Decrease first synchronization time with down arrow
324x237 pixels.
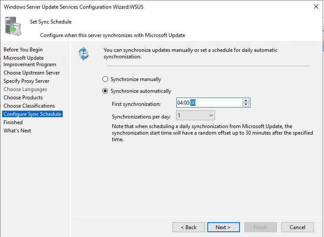pos(246,105)
